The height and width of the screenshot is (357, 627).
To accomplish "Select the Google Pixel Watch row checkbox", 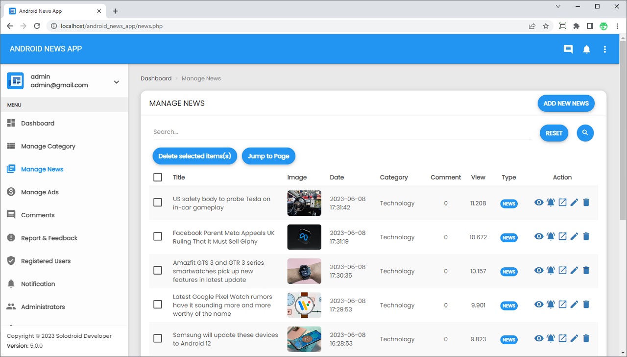I will (x=158, y=305).
